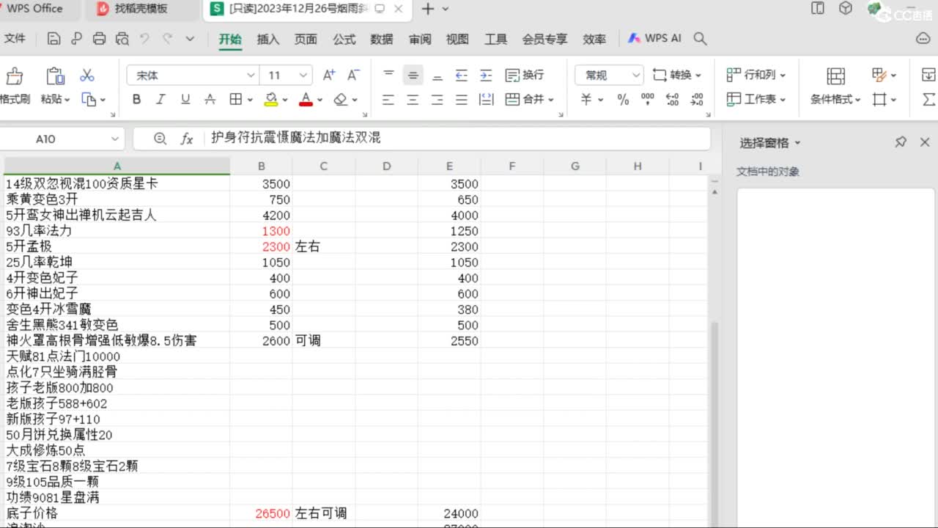This screenshot has width=938, height=528.
Task: Expand Conditional Formatting (条件格式) menu
Action: (835, 99)
